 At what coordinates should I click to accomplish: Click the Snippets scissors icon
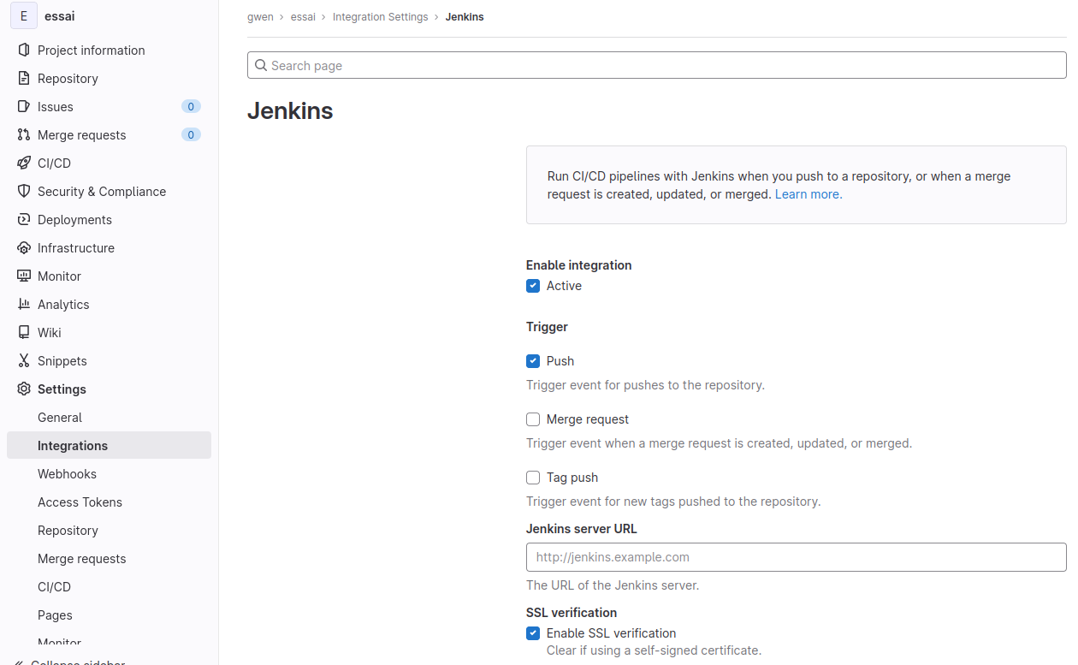click(x=24, y=360)
